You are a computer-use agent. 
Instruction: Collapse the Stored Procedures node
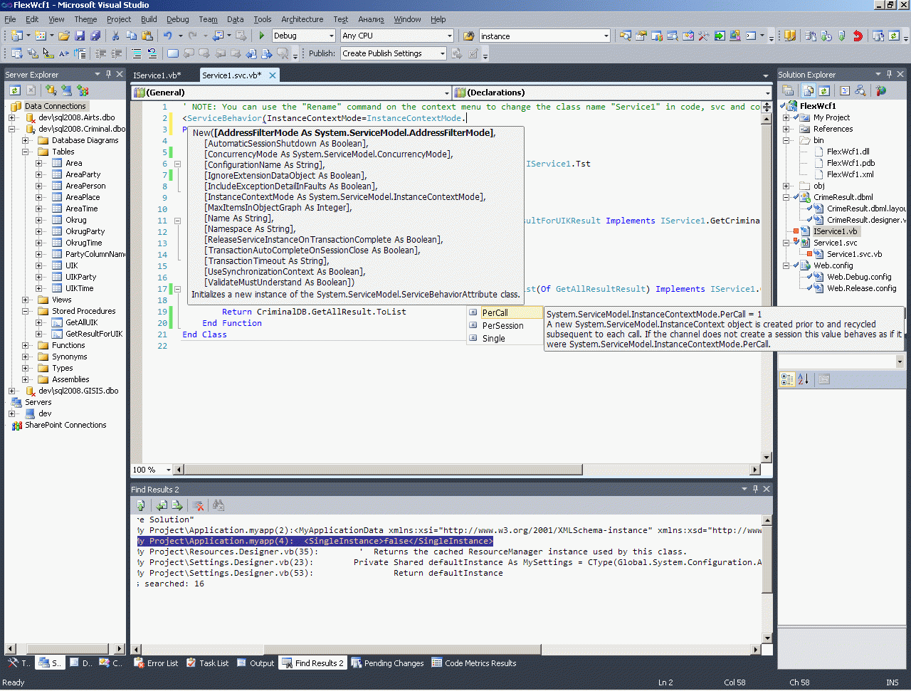pyautogui.click(x=26, y=311)
